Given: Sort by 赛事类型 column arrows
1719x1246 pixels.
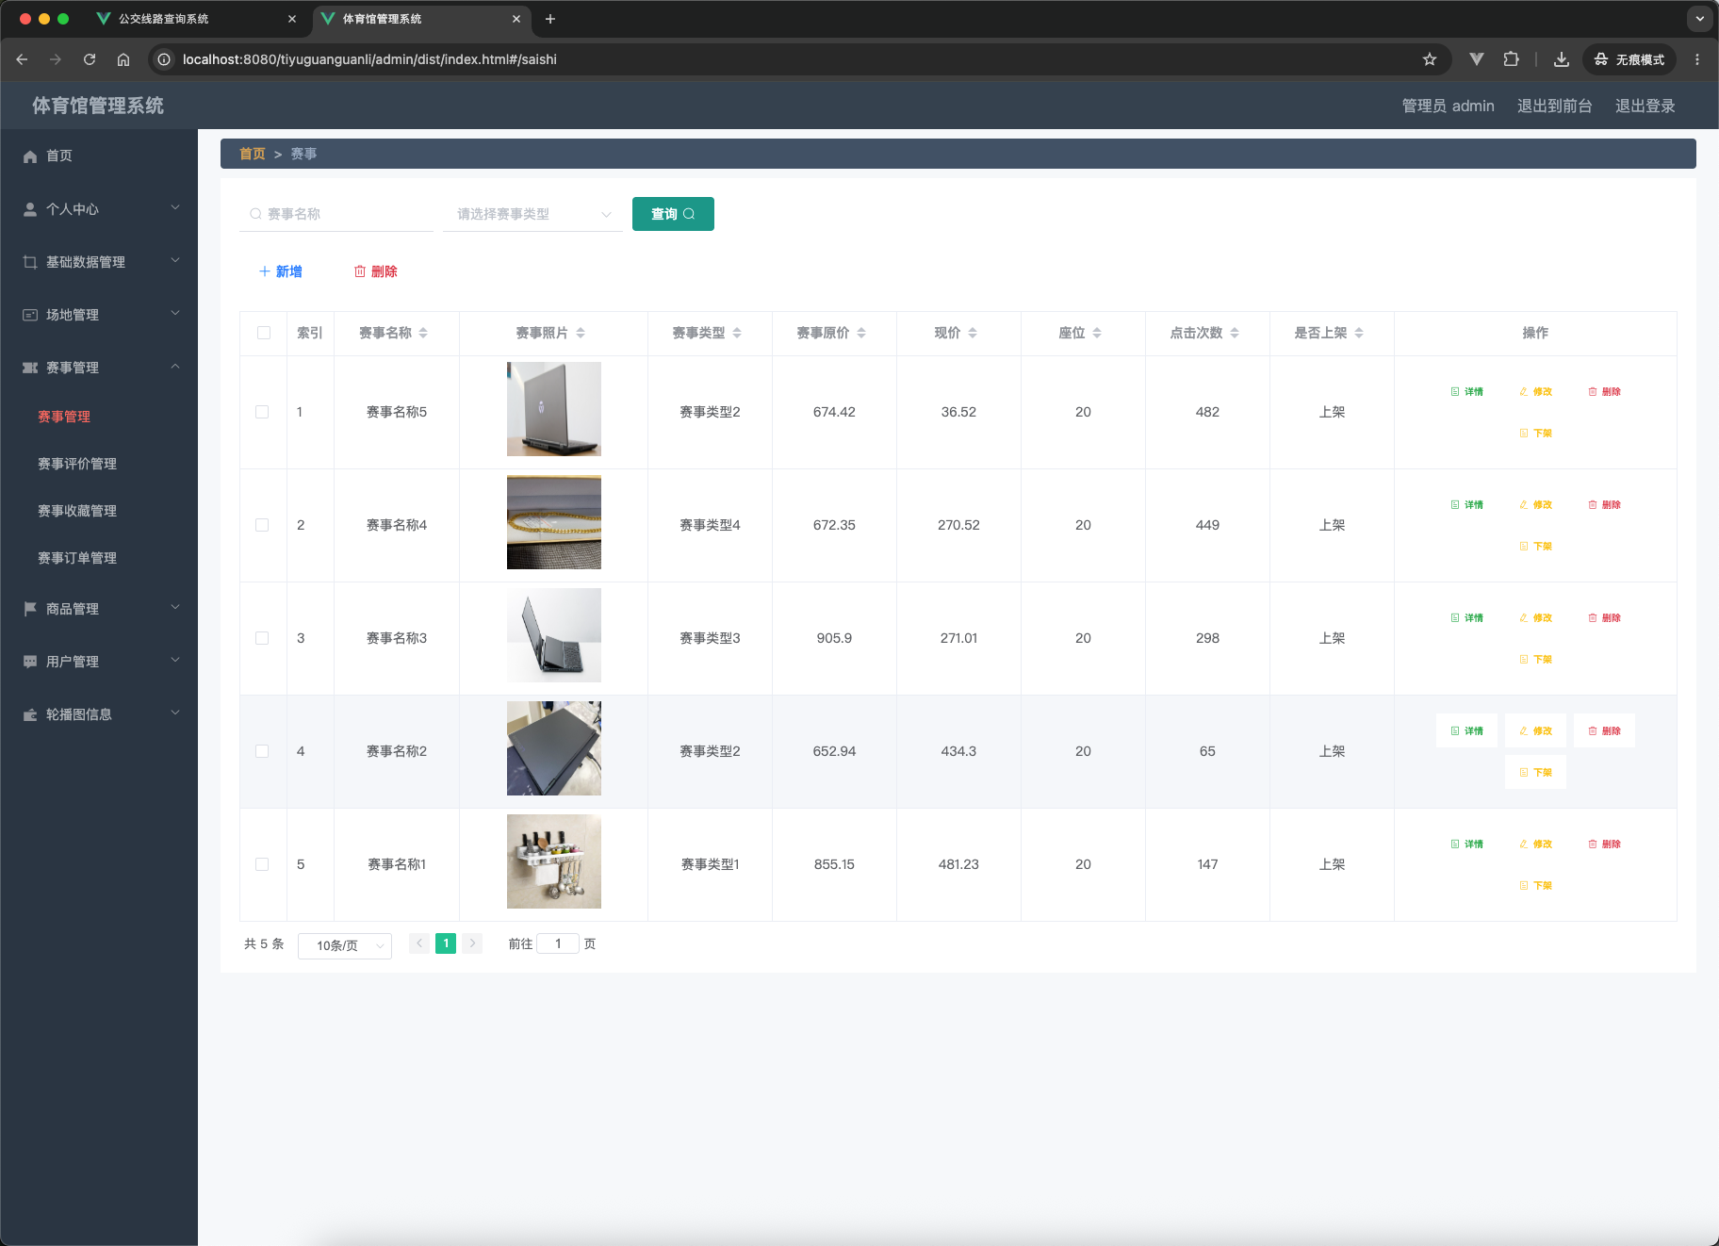Looking at the screenshot, I should [737, 333].
